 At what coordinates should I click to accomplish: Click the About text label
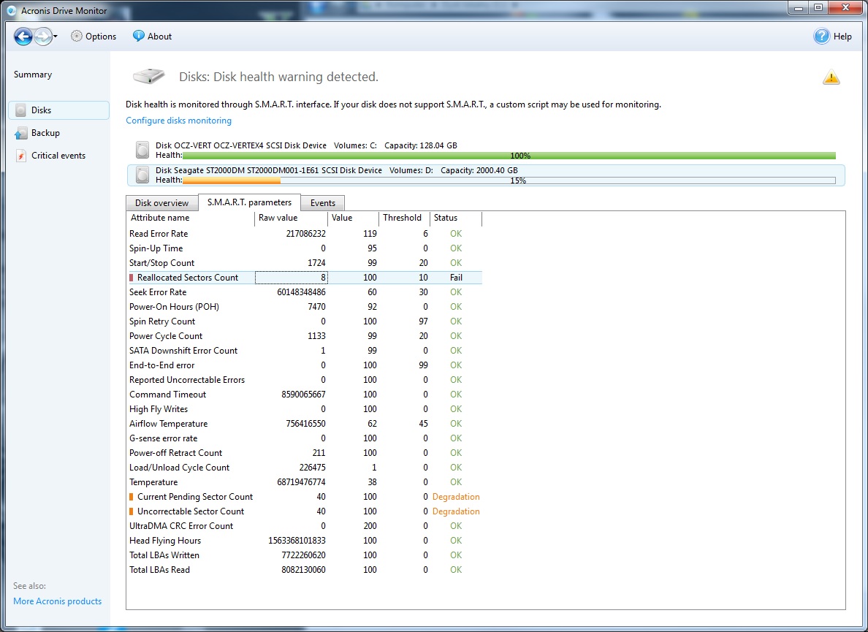(159, 37)
